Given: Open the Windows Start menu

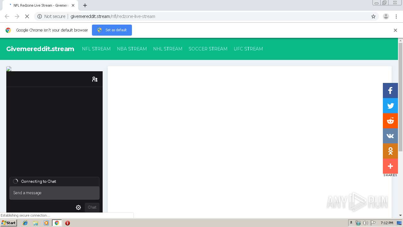Looking at the screenshot, I should click(x=9, y=223).
